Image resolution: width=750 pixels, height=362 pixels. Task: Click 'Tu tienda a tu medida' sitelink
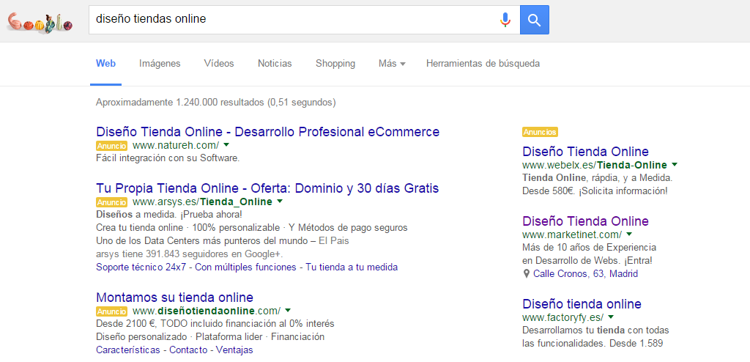click(352, 267)
